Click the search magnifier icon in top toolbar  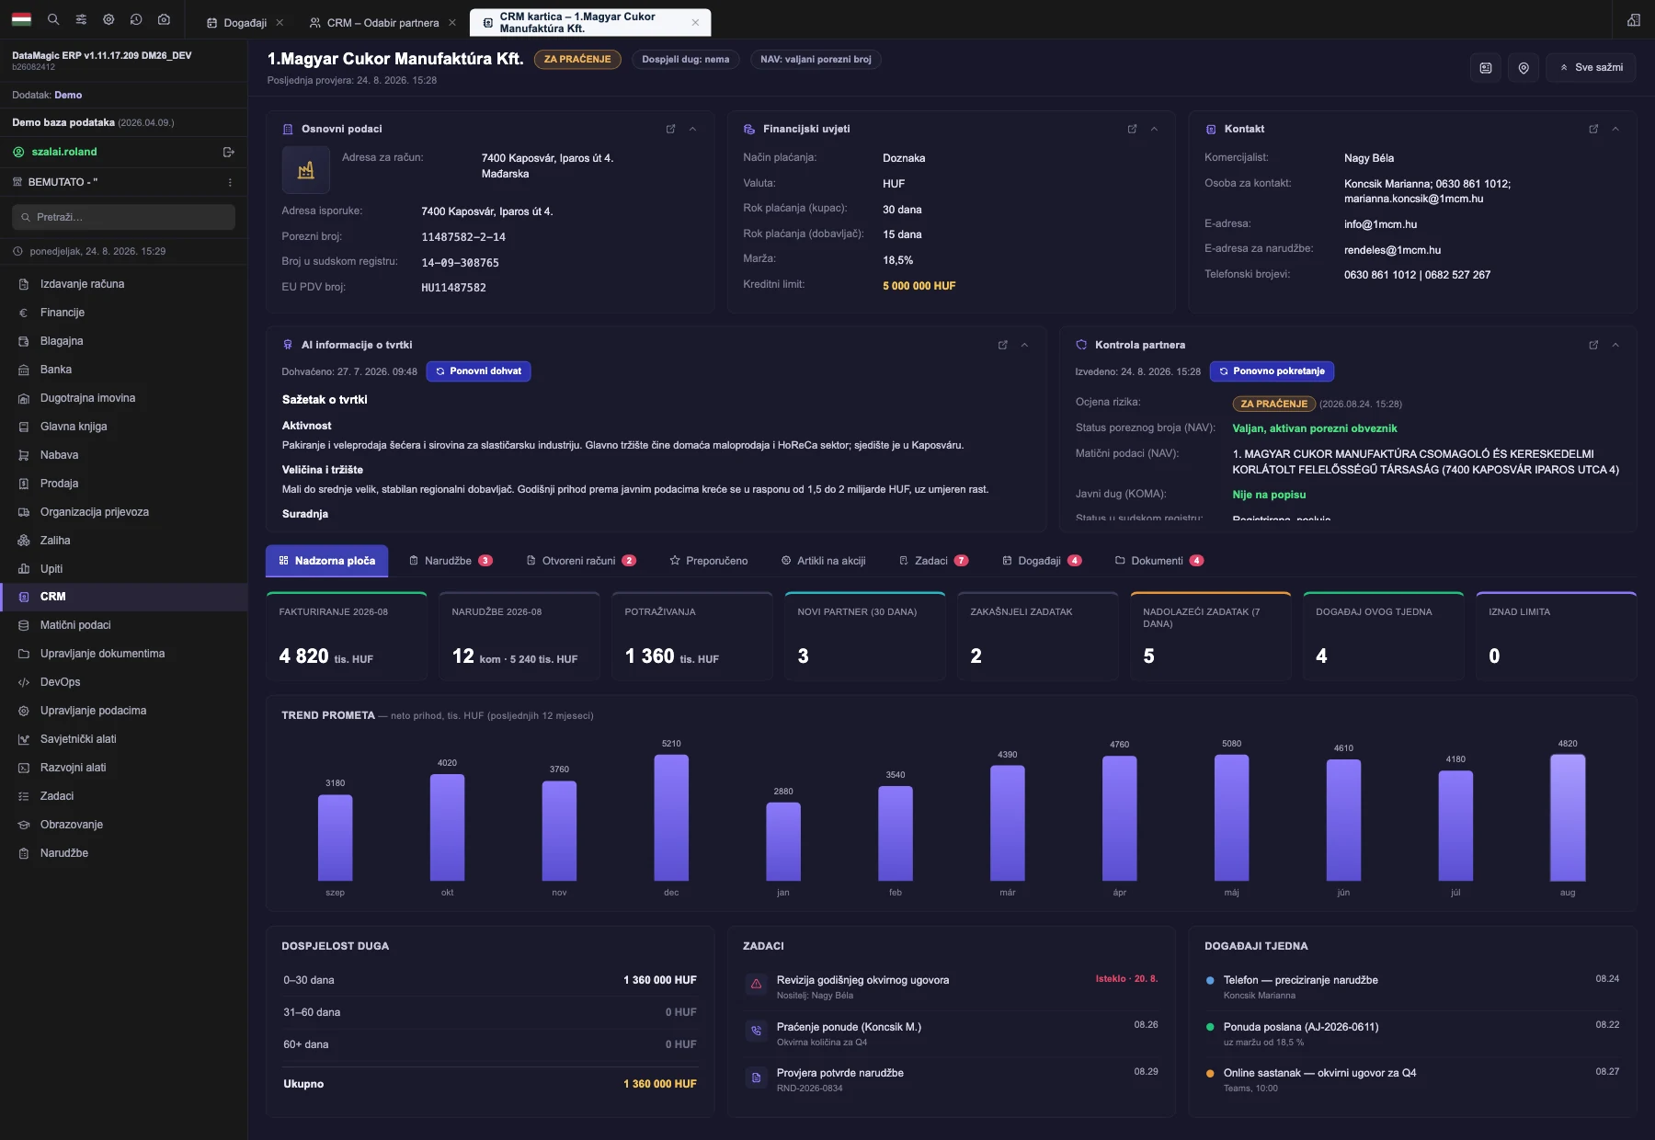tap(53, 19)
